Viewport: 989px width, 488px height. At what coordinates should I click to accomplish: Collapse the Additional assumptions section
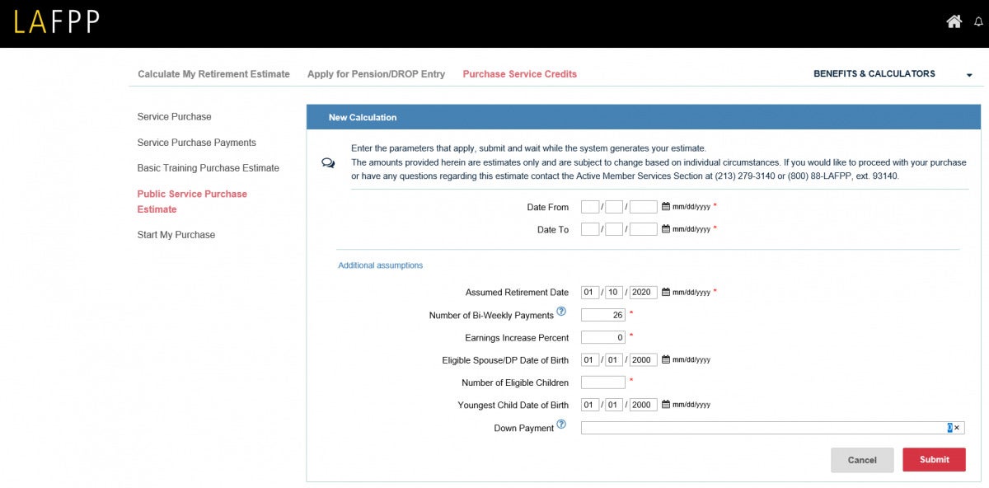pyautogui.click(x=380, y=265)
